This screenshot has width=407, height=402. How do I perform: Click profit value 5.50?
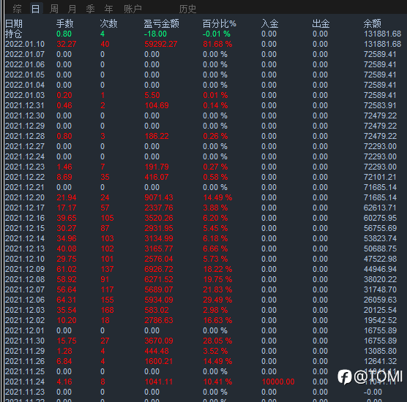click(x=152, y=95)
